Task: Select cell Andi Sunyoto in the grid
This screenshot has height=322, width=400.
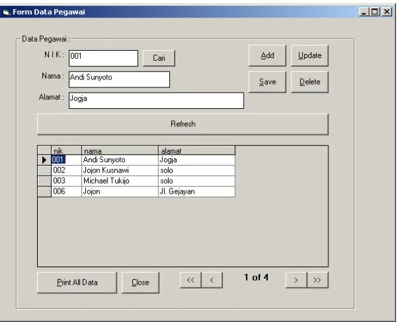Action: point(120,160)
